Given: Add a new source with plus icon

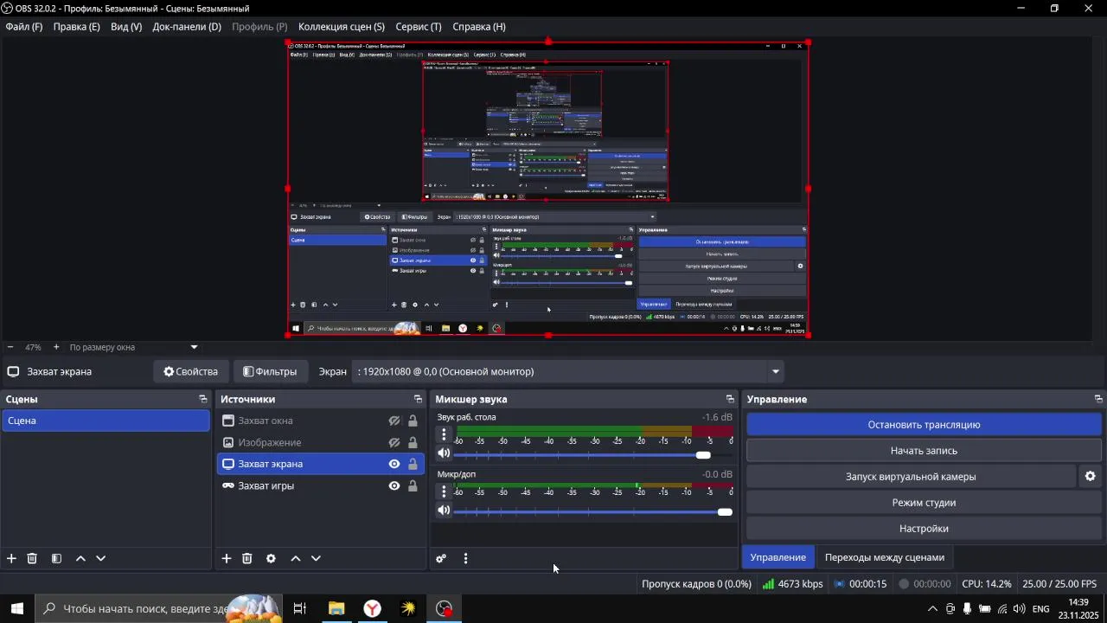Looking at the screenshot, I should click(x=227, y=559).
